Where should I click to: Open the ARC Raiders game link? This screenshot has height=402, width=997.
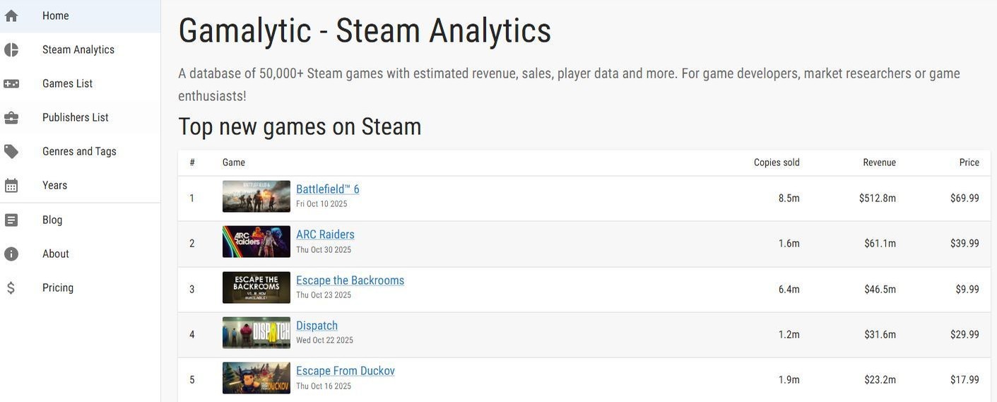pos(325,235)
